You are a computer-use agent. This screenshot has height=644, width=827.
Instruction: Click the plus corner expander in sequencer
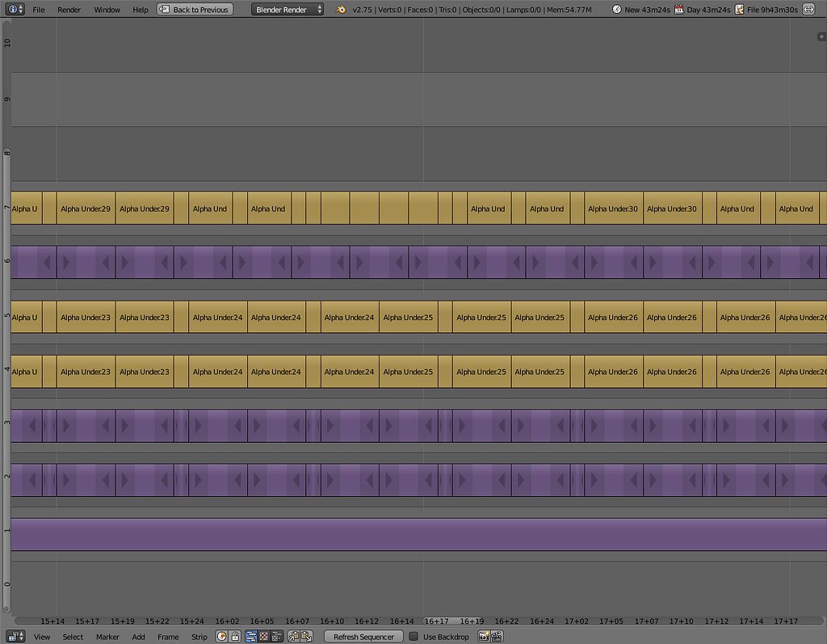pos(821,36)
